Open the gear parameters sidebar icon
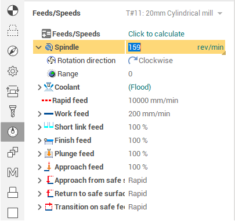Viewport: 235px width, 221px height. coord(13,71)
